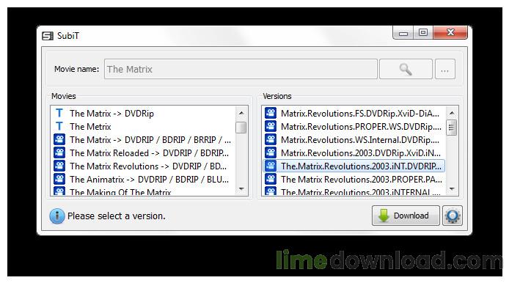Click camera icon beside The Matrix Revolutions movie
Viewport: 509px width, 283px height.
click(59, 166)
